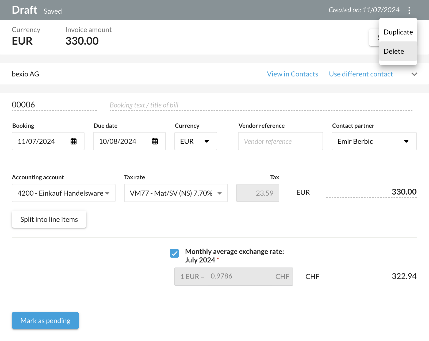Screen dimensions: 429x341
Task: Open the Due date calendar icon
Action: click(155, 141)
